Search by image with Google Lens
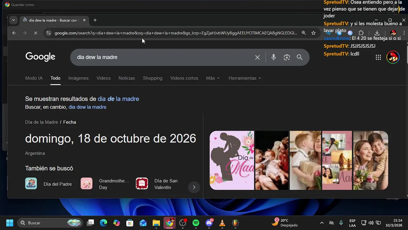Image resolution: width=408 pixels, height=230 pixels. (287, 57)
